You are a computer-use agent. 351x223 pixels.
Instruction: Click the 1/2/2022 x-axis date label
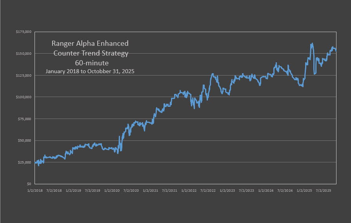pyautogui.click(x=189, y=191)
